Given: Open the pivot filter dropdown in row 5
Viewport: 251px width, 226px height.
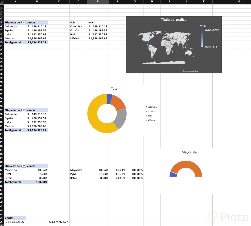Looking at the screenshot, I should (x=24, y=22).
